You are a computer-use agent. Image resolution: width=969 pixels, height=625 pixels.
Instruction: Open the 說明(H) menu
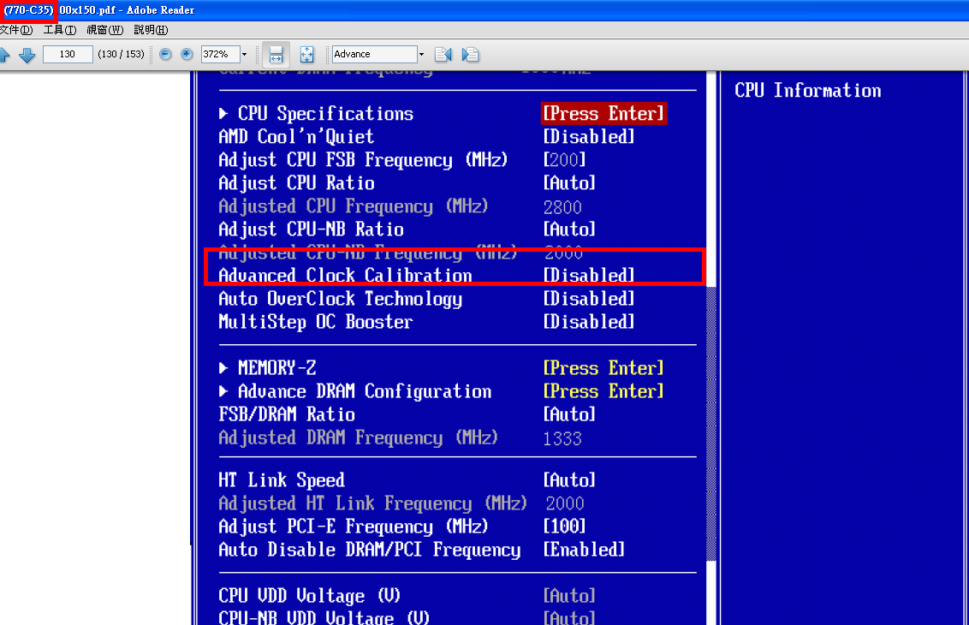click(x=151, y=30)
